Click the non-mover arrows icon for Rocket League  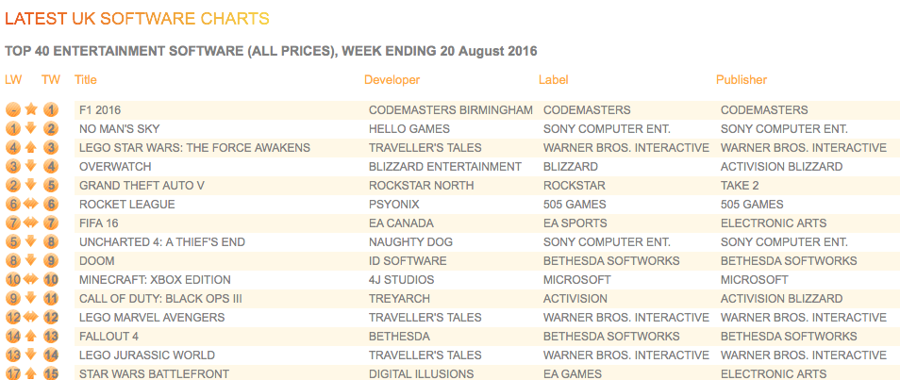[x=31, y=205]
